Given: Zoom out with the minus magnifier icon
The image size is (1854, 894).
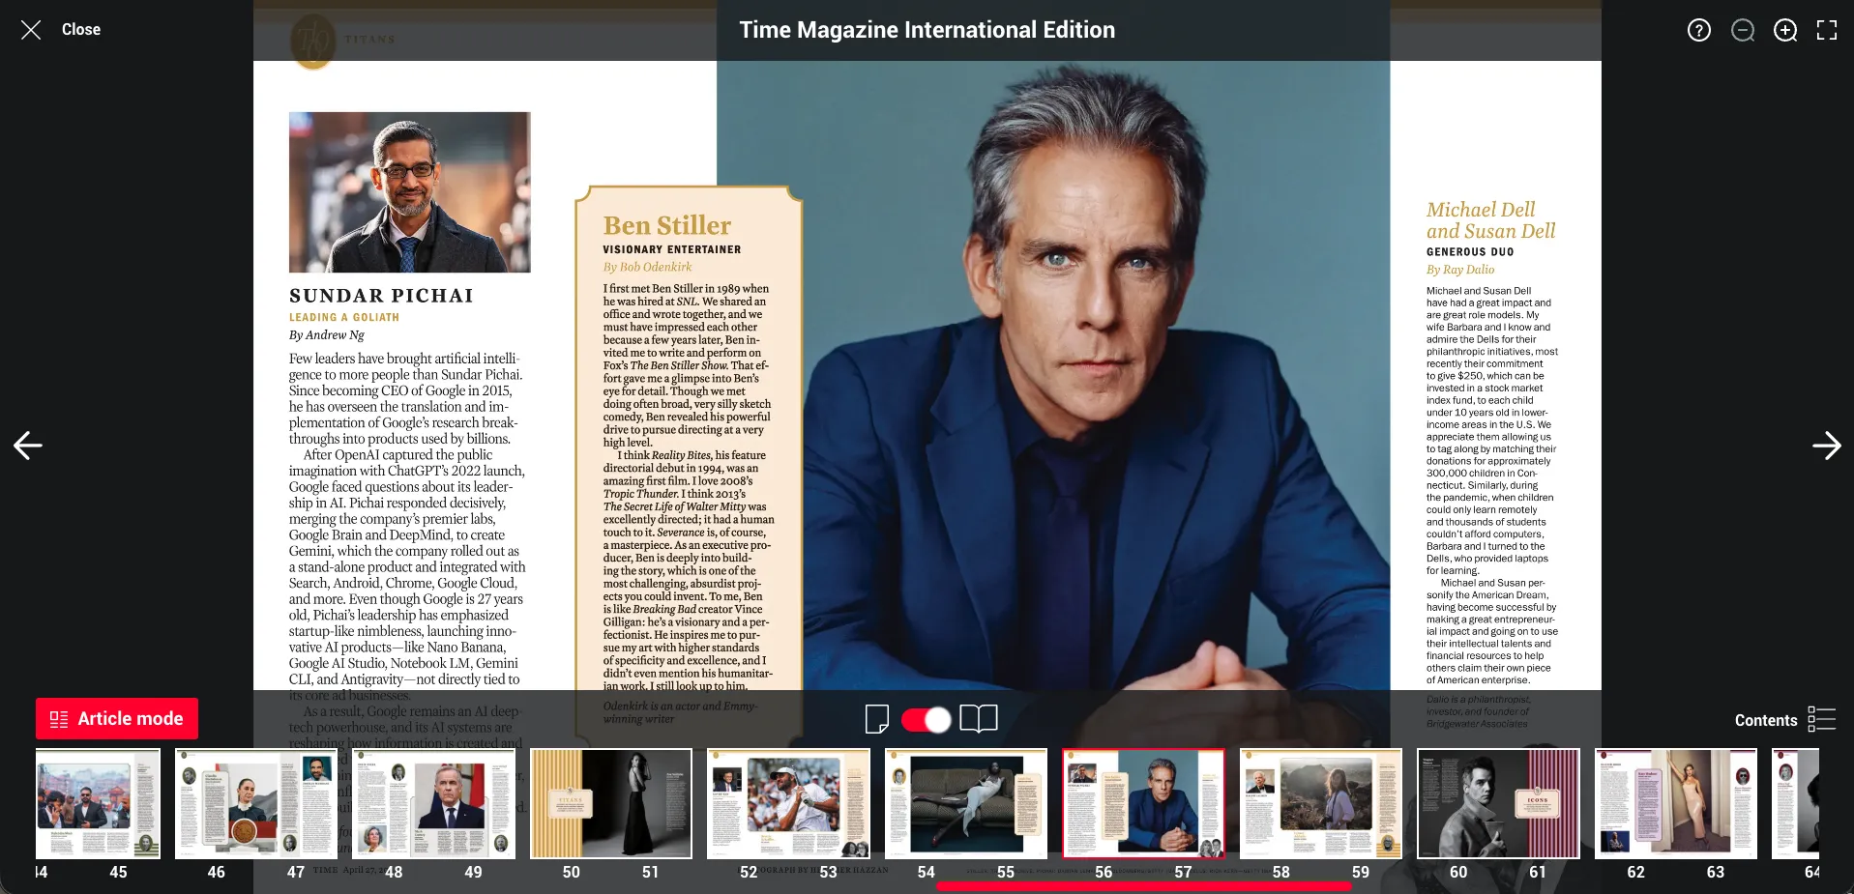Looking at the screenshot, I should coord(1743,30).
